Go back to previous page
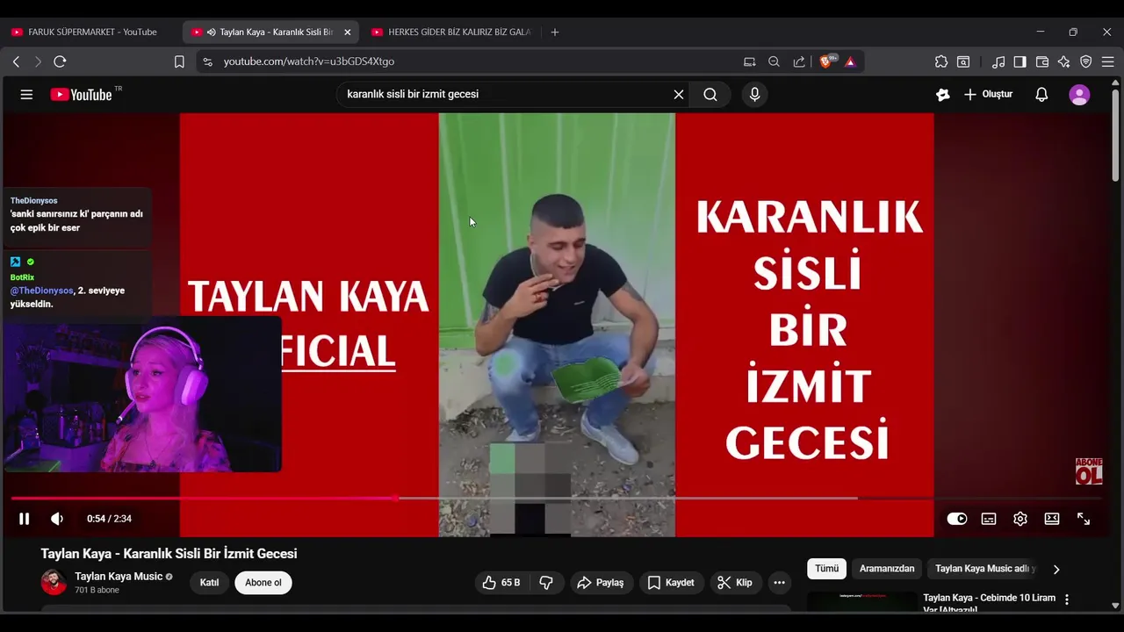The image size is (1124, 632). (x=16, y=61)
